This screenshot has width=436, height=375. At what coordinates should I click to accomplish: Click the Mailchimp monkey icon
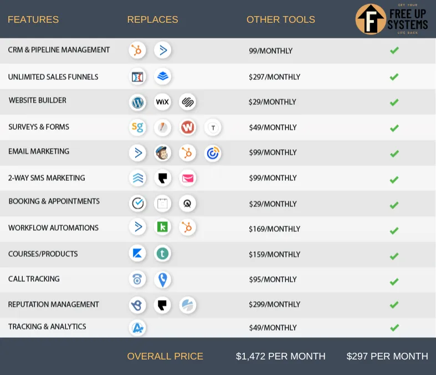(162, 153)
